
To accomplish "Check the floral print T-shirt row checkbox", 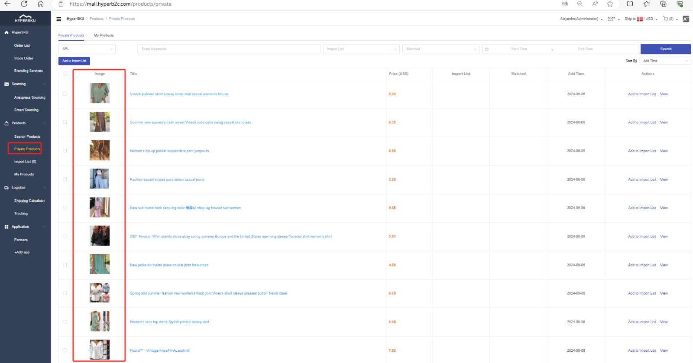I will [65, 293].
